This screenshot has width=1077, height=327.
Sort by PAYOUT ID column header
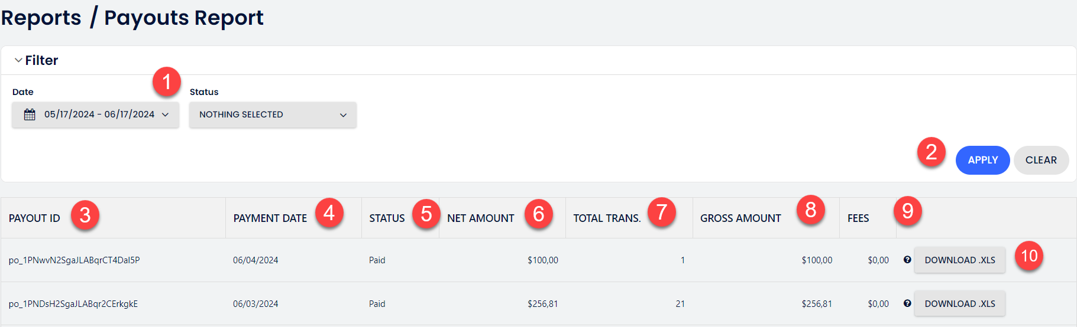pos(34,218)
